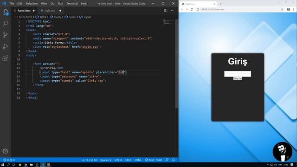Place cursor in 'Giriş Formu' title text
Screen dimensions: 297x167
[x=54, y=43]
